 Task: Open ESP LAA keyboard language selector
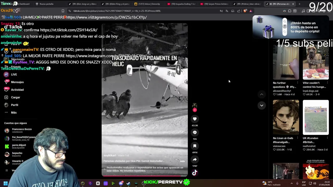(x=304, y=183)
